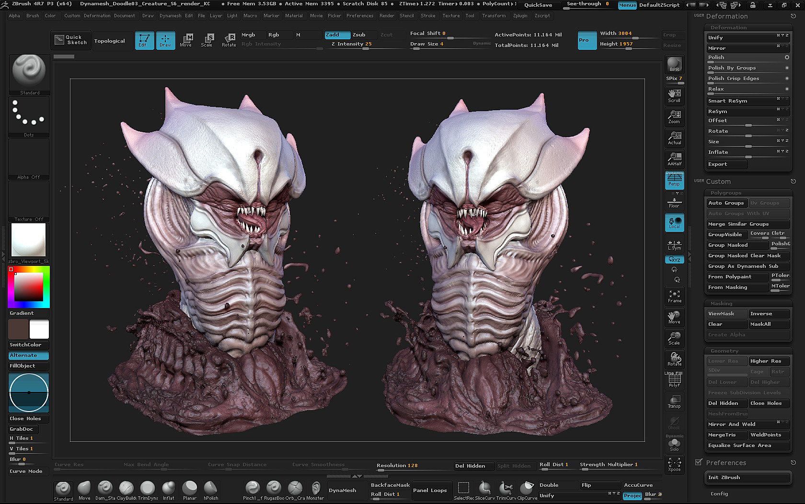Toggle the Mrgb channel button
This screenshot has height=504, width=805.
[x=252, y=35]
